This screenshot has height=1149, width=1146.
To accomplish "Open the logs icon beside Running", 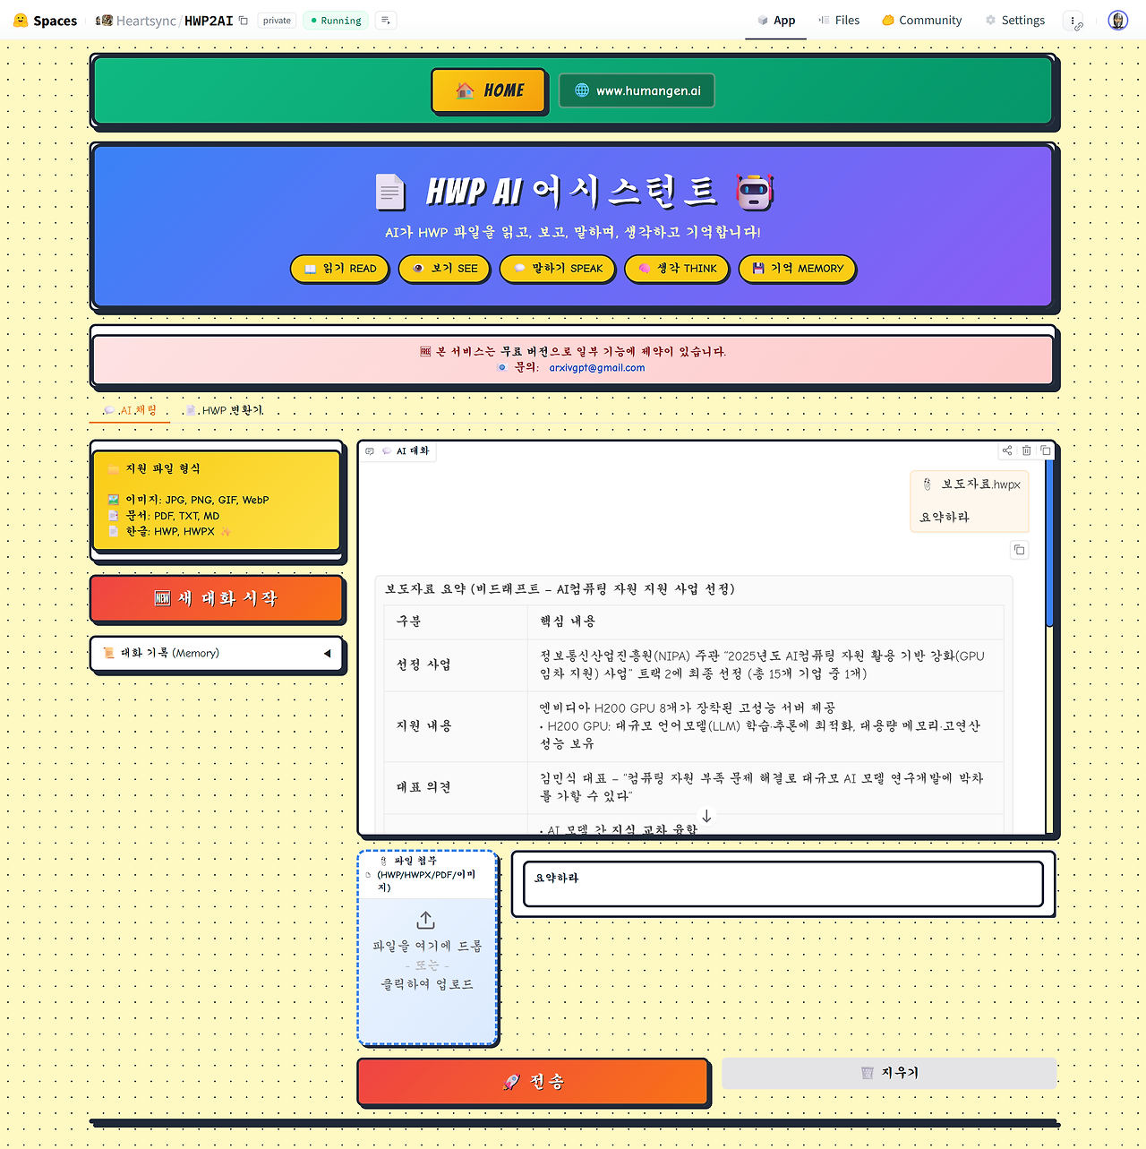I will click(x=385, y=21).
